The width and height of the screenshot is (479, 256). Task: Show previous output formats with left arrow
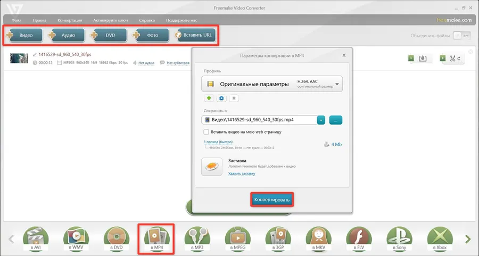[11, 239]
